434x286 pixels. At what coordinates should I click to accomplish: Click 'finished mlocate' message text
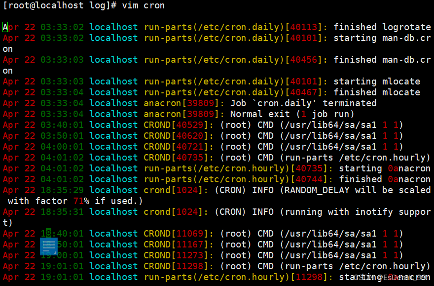(x=377, y=92)
